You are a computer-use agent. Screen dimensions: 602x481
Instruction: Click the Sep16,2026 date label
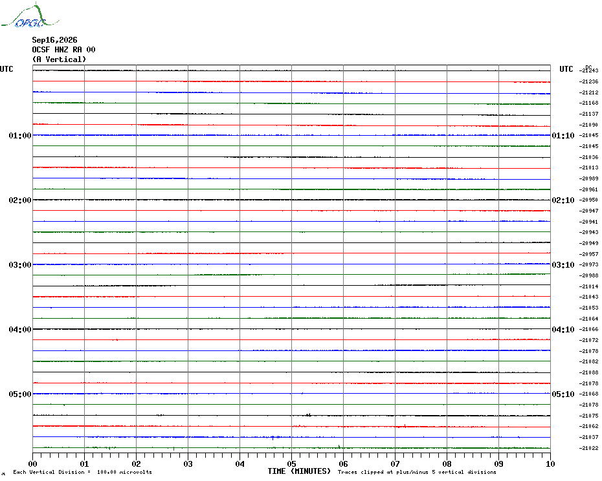coord(54,40)
